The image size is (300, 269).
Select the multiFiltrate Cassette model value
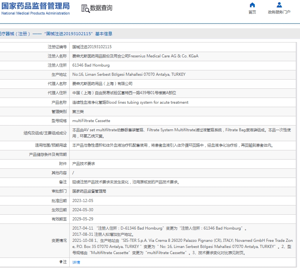tap(91, 121)
